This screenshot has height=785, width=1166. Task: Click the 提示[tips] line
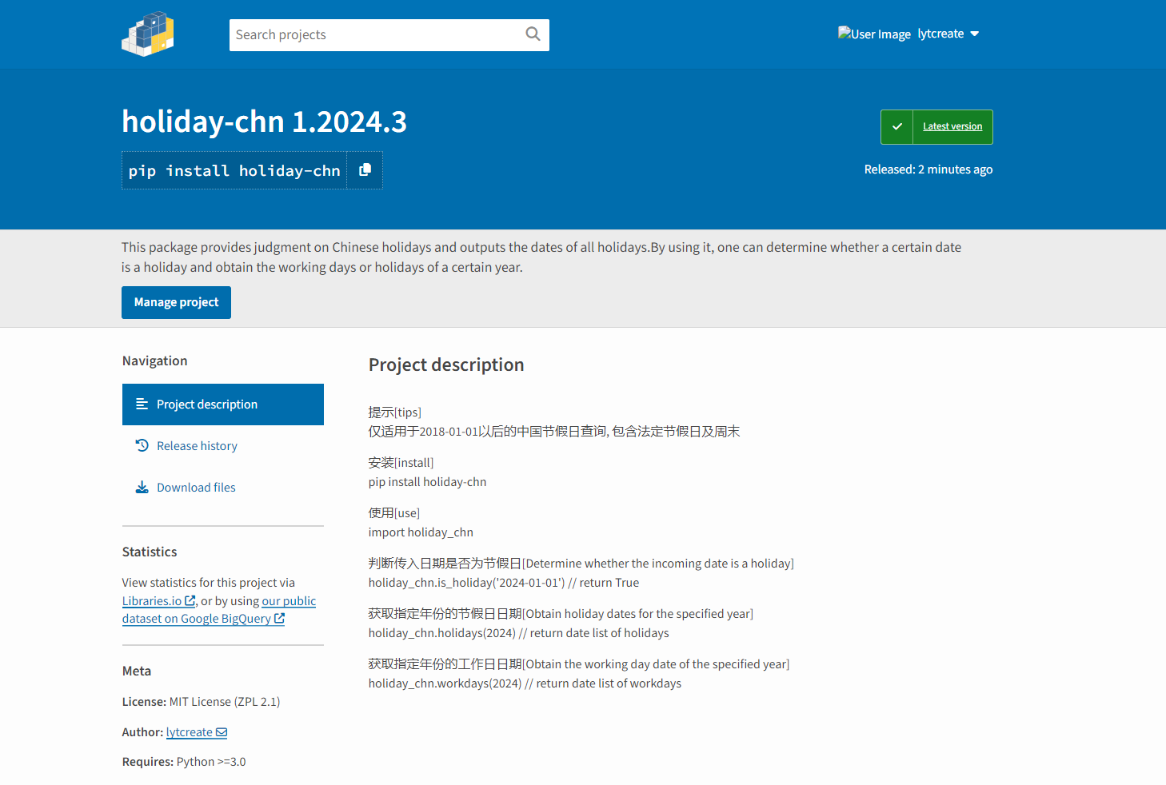click(x=394, y=412)
